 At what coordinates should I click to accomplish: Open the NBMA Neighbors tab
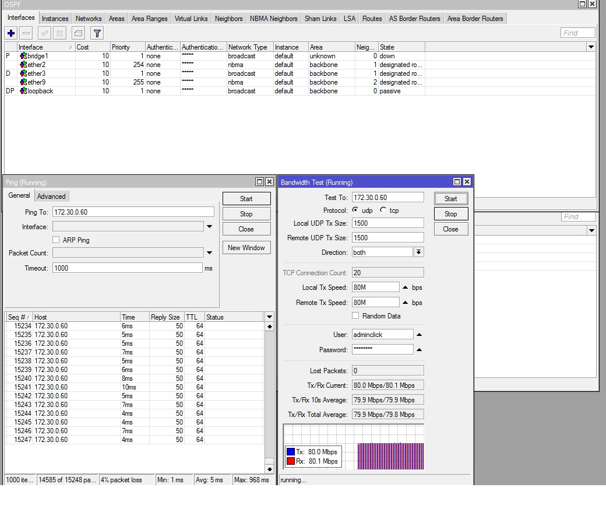273,19
